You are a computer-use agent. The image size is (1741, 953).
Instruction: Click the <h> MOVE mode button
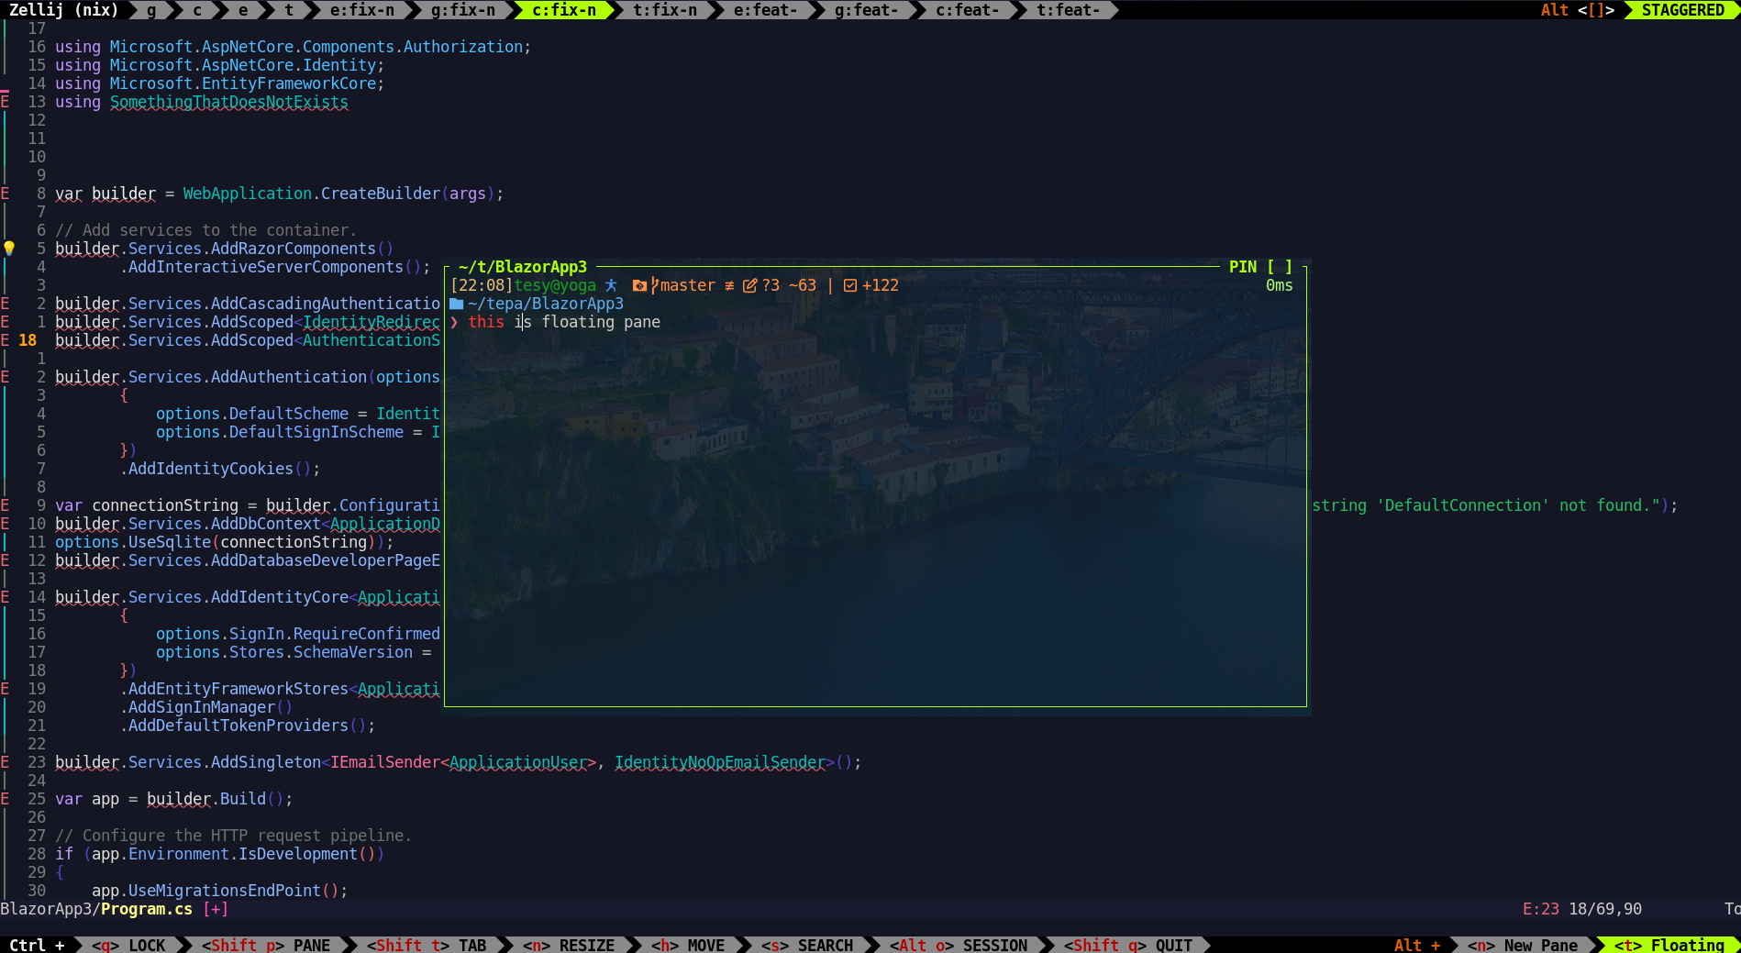[688, 945]
